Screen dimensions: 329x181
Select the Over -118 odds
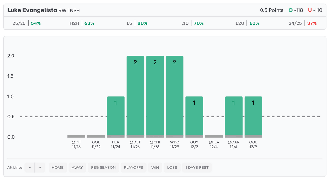[296, 10]
